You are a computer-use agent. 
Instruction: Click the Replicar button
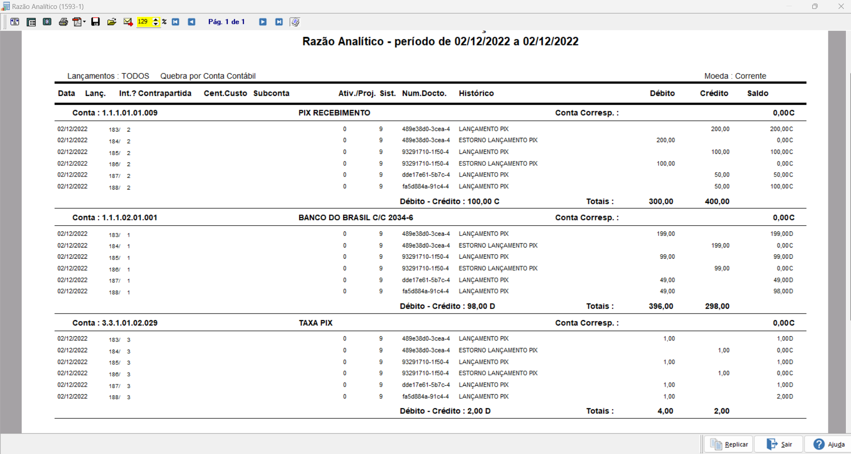coord(729,444)
